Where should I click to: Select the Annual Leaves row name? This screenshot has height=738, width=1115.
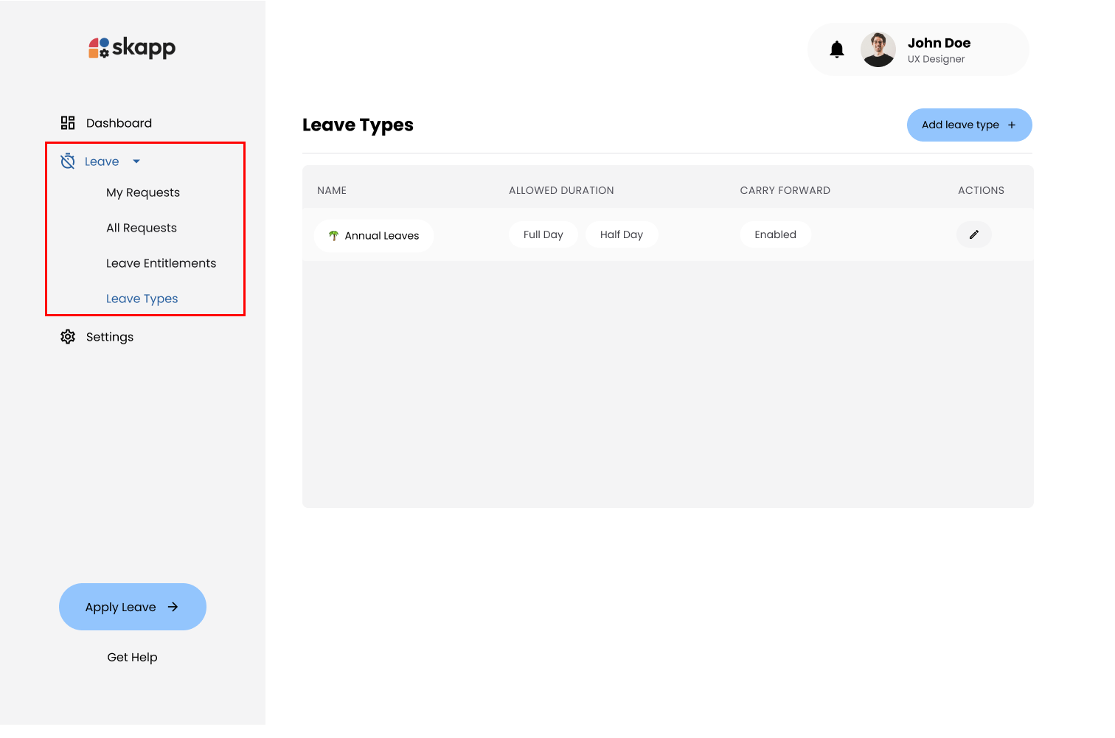[x=381, y=235]
